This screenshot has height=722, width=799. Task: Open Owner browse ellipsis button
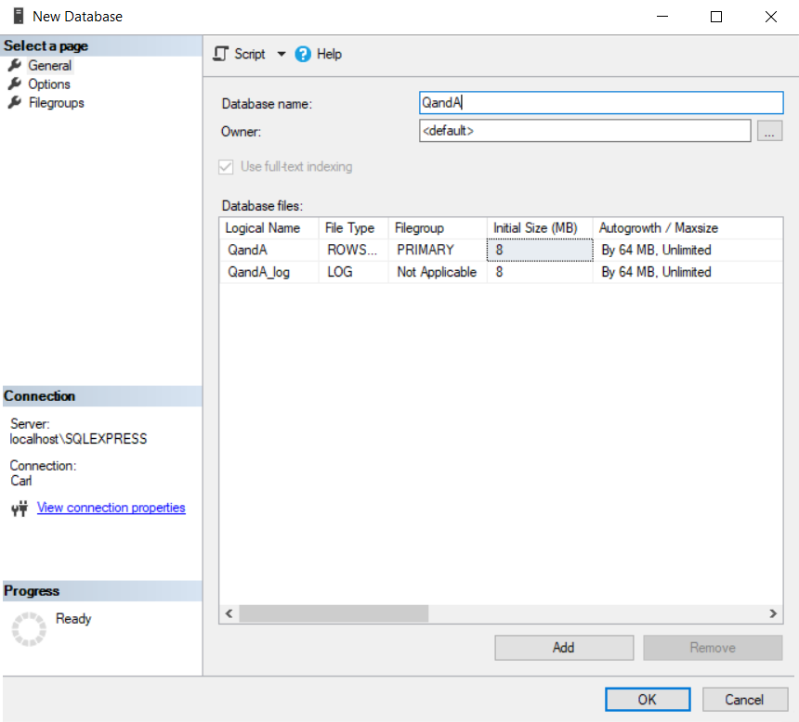[770, 132]
